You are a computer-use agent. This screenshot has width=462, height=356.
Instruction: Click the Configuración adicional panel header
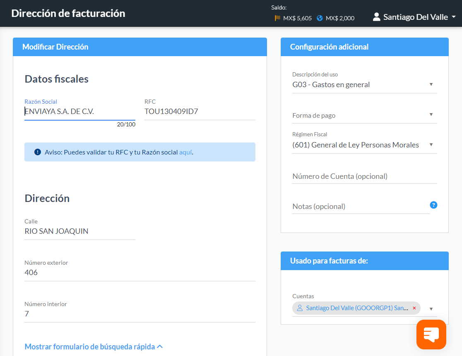(364, 47)
